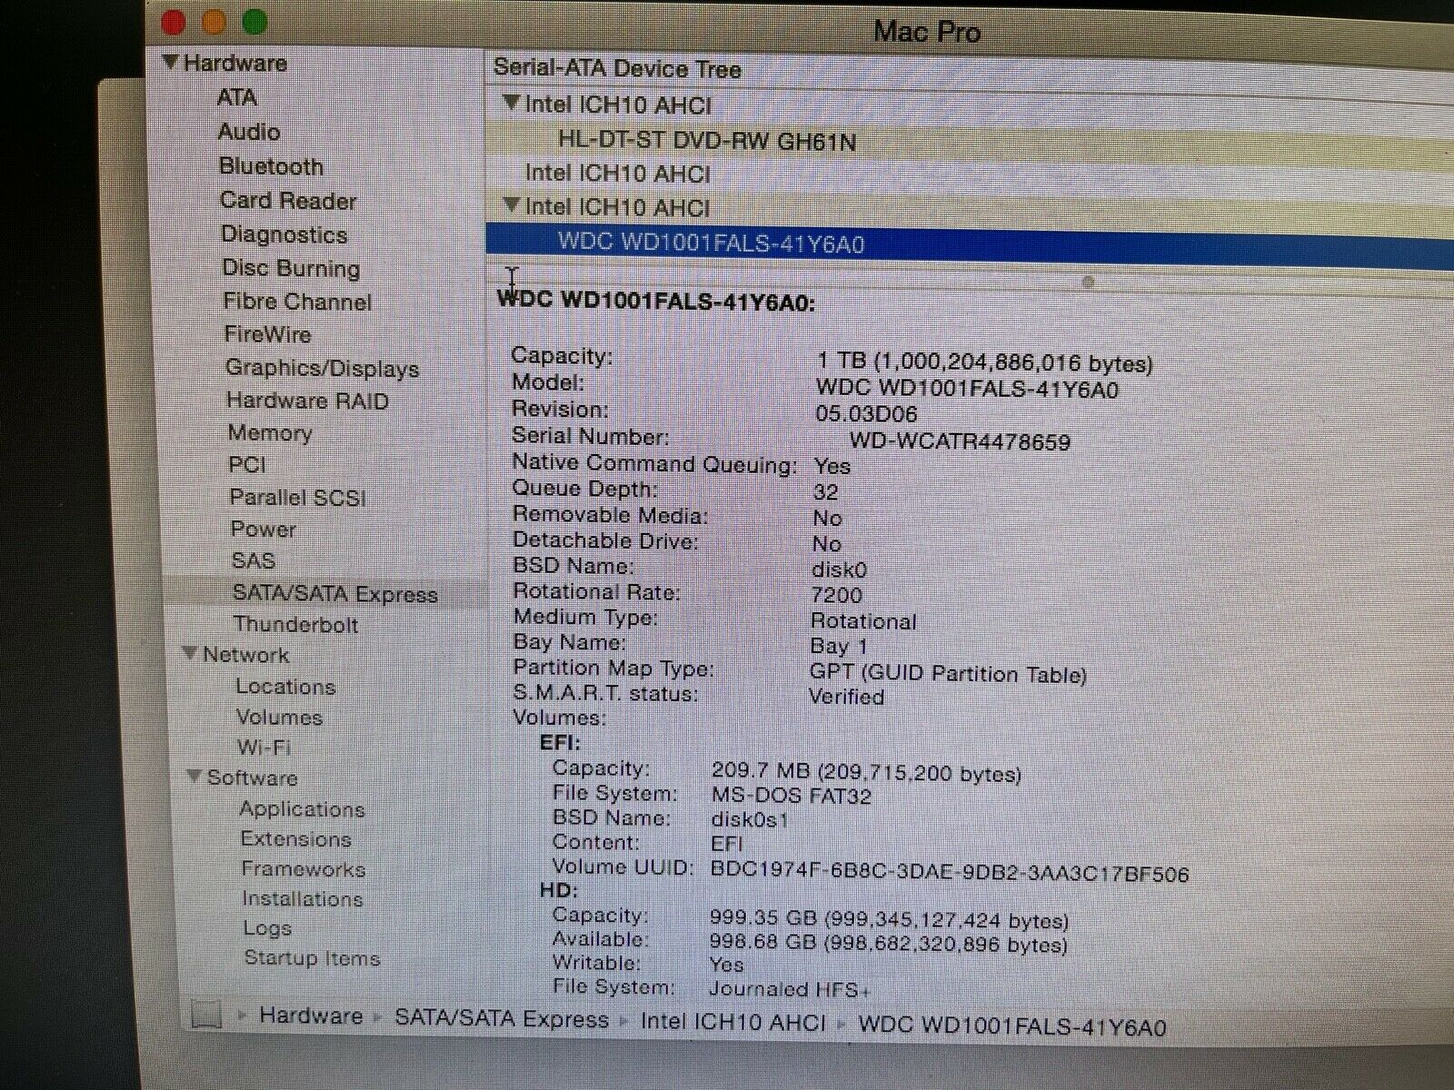Show Graphics/Displays information
This screenshot has height=1090, width=1454.
point(322,368)
